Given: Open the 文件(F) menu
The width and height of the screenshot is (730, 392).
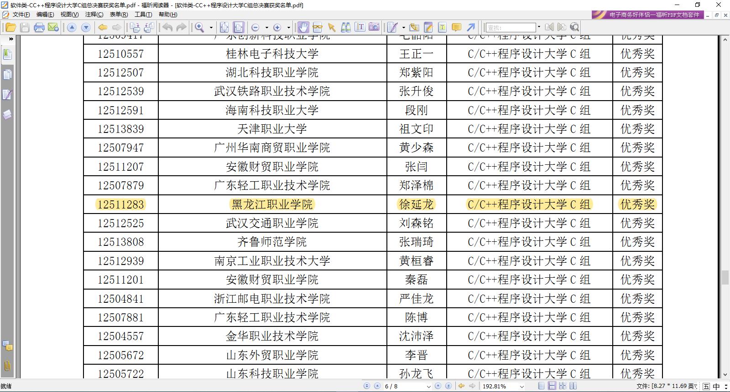Looking at the screenshot, I should tap(21, 15).
